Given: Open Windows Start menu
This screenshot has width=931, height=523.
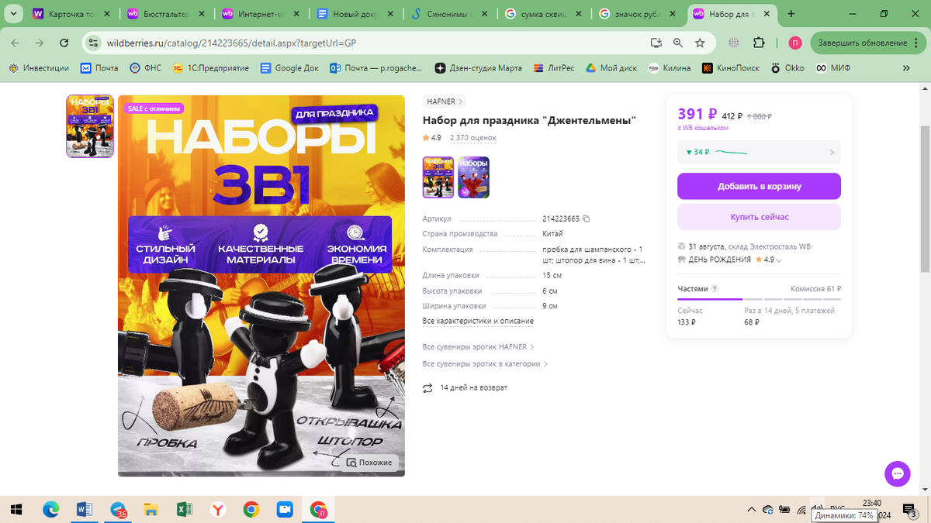Looking at the screenshot, I should tap(16, 509).
